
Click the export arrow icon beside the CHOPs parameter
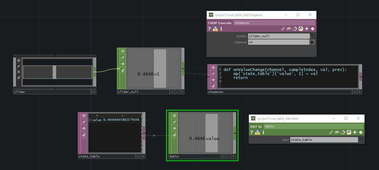pyautogui.click(x=313, y=36)
